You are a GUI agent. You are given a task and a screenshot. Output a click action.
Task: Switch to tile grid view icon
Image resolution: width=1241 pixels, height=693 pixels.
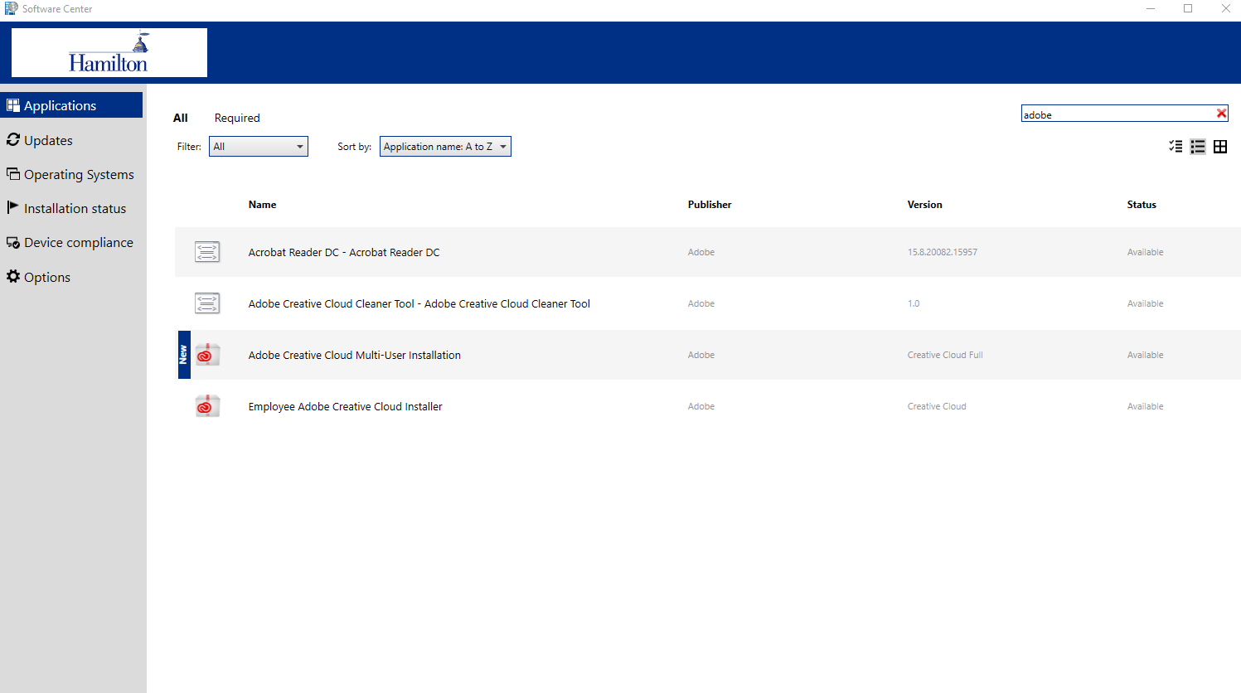[x=1220, y=147]
